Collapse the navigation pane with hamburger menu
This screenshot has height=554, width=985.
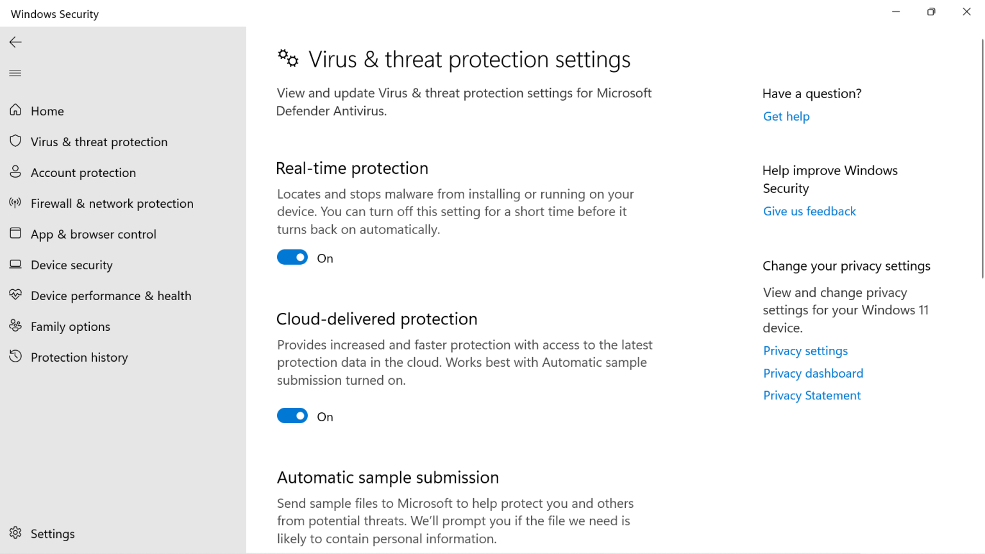[15, 72]
